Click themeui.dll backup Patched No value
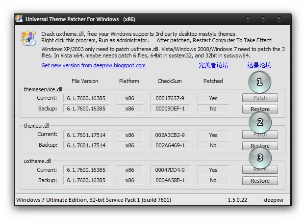Image resolution: width=305 pixels, height=219 pixels. 213,145
